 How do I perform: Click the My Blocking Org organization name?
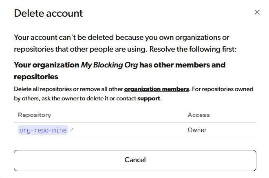109,65
